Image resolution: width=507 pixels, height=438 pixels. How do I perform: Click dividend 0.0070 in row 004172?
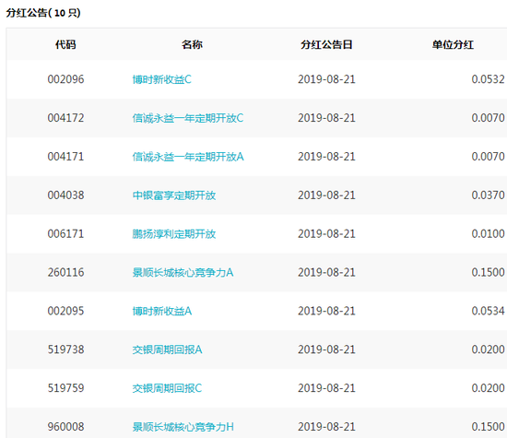coord(488,118)
